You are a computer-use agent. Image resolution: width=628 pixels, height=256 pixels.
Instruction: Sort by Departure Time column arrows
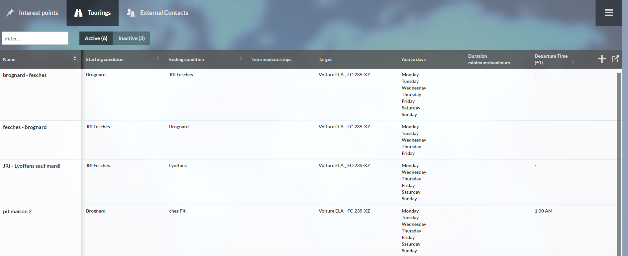tap(573, 62)
